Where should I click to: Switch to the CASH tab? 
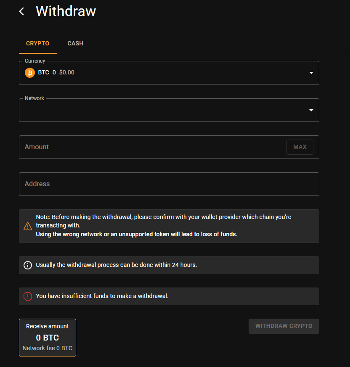pos(75,44)
